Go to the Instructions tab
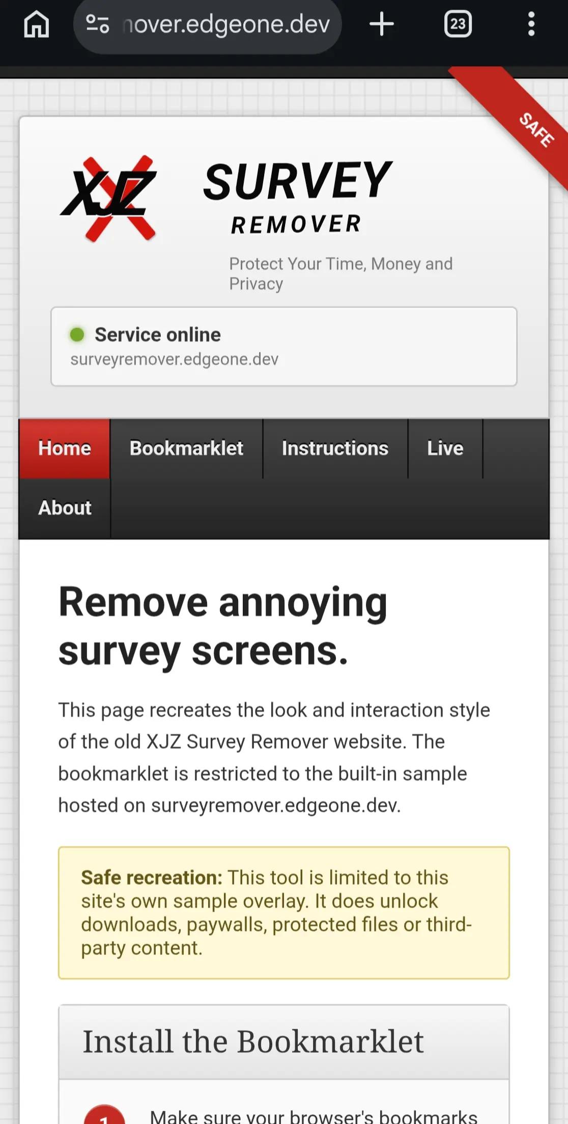This screenshot has height=1124, width=568. [335, 448]
